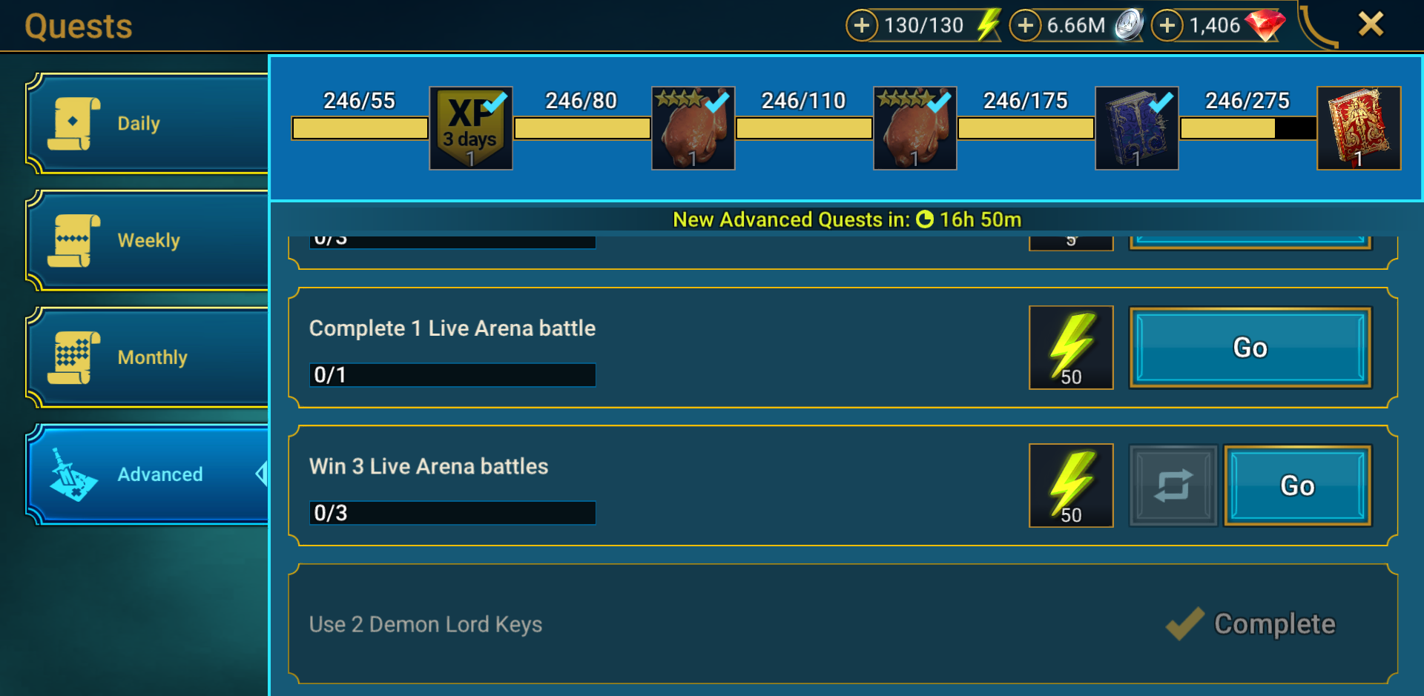This screenshot has height=696, width=1424.
Task: Click the four-star chicken reward
Action: click(915, 128)
